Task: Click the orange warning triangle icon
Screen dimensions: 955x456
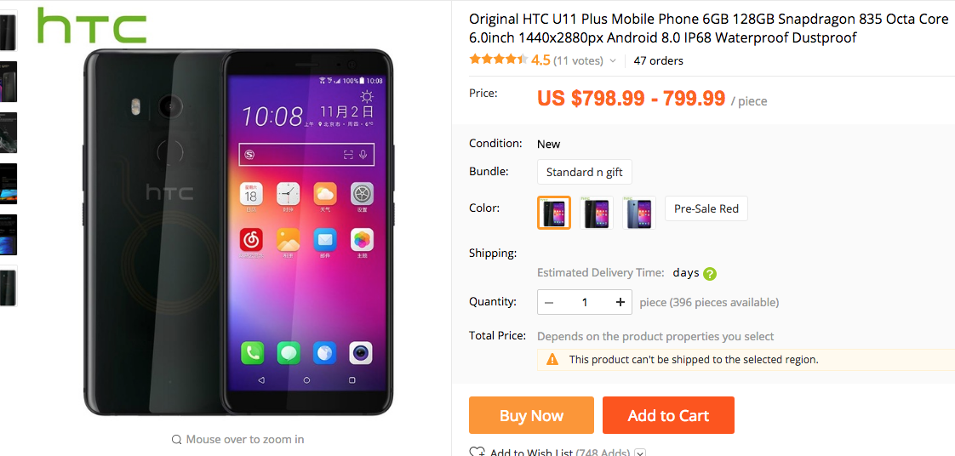Action: pyautogui.click(x=552, y=359)
